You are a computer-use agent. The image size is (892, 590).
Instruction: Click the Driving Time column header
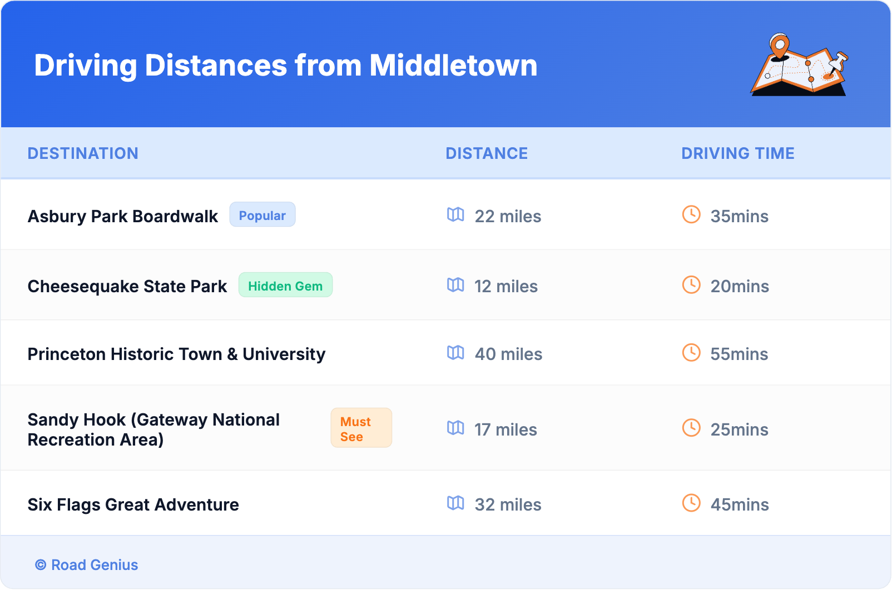pos(737,153)
